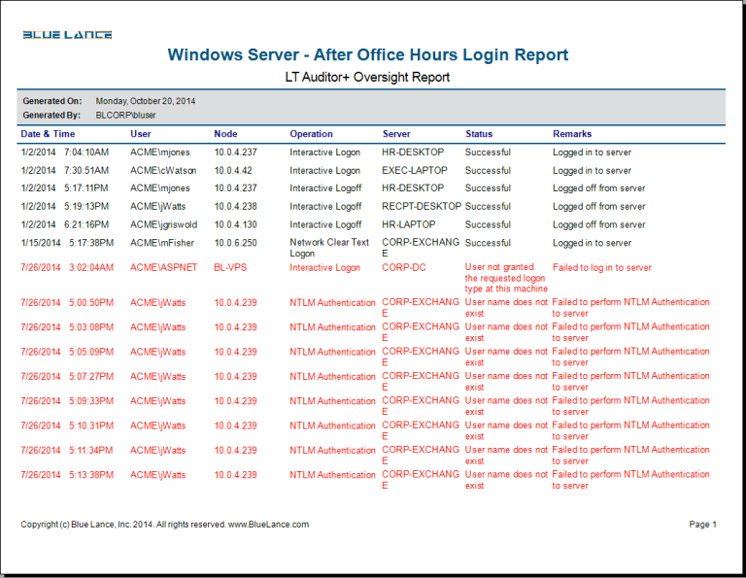Select the CORP-DC server entry
The height and width of the screenshot is (578, 746).
[x=404, y=268]
